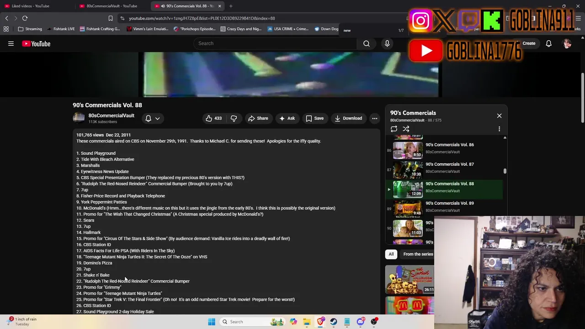
Task: Close the 90's Commercials Vol. 88 tab
Action: (219, 6)
